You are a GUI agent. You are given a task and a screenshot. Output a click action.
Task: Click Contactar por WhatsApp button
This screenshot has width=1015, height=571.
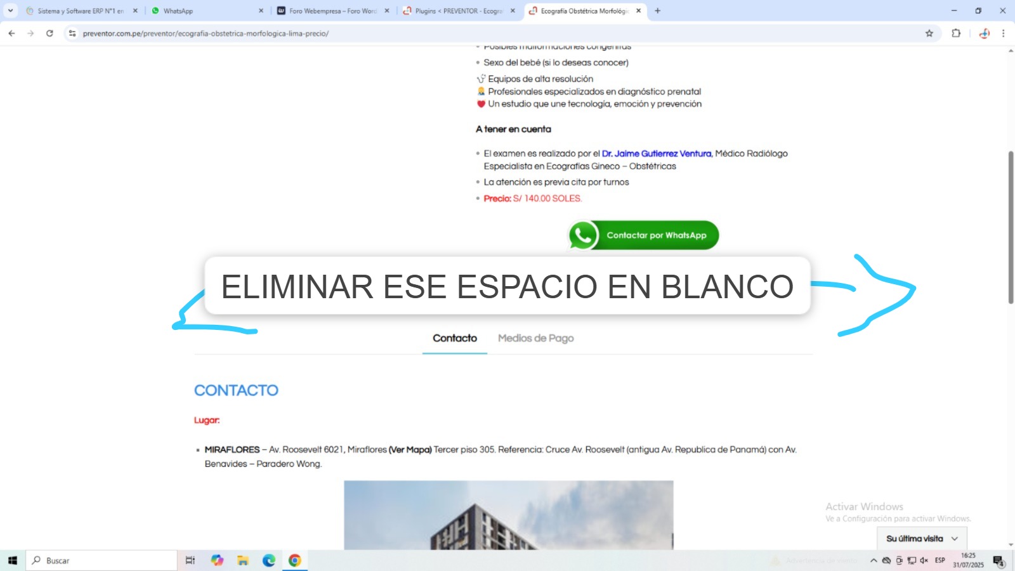(x=643, y=235)
